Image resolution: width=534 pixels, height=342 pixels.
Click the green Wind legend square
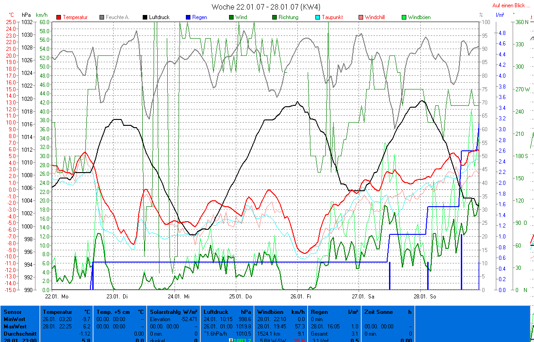[231, 17]
